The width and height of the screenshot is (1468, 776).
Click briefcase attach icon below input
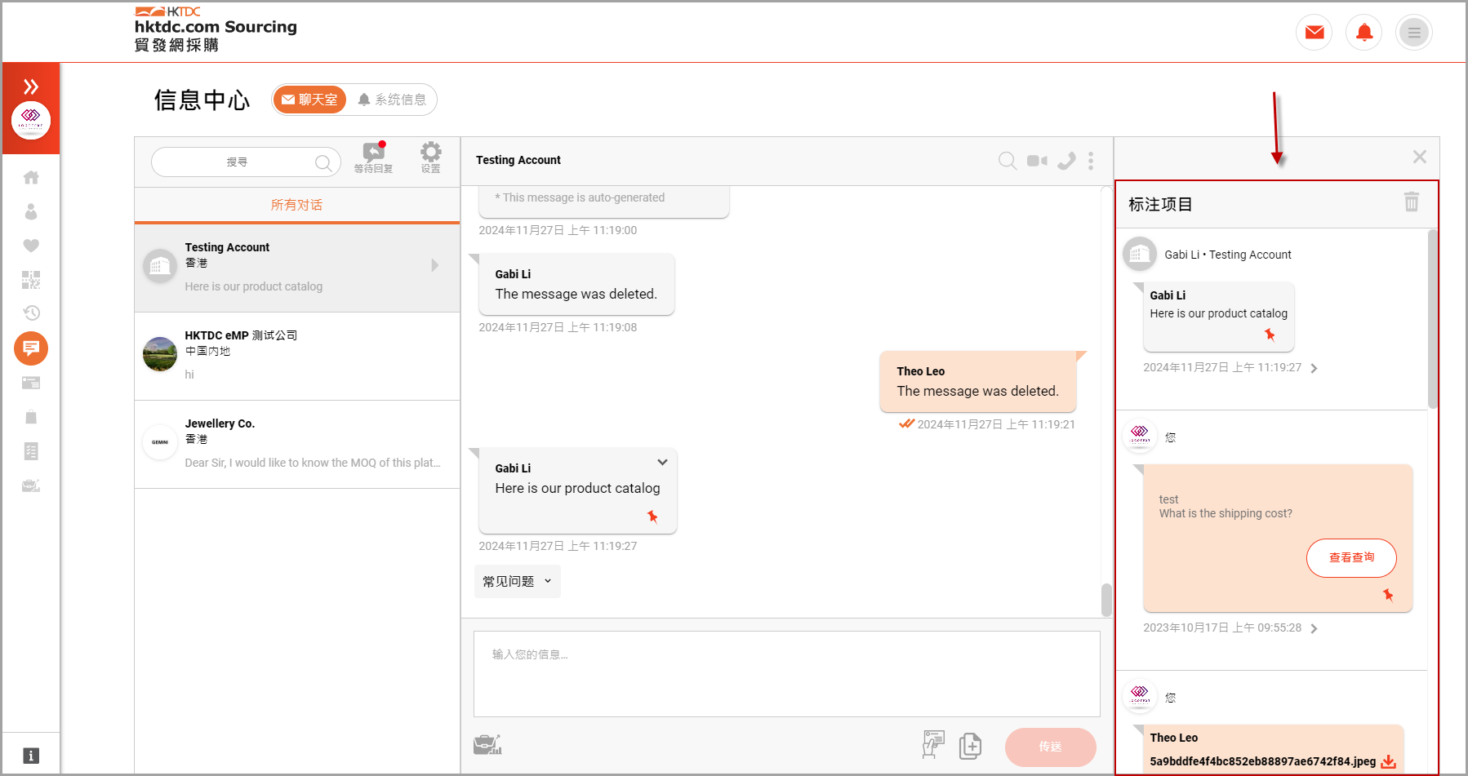pos(487,745)
